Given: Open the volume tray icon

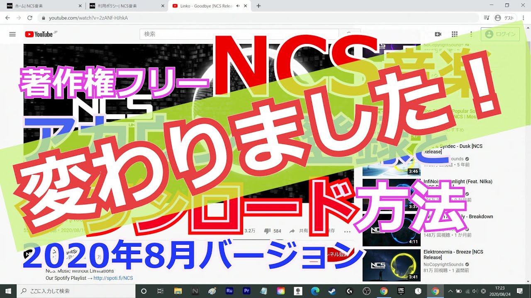Looking at the screenshot, I should pyautogui.click(x=475, y=291).
